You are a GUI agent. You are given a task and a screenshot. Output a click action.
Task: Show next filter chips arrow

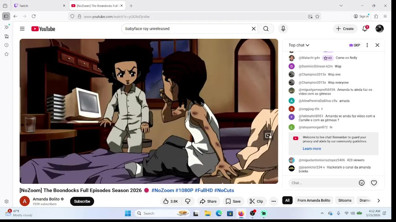(379, 200)
